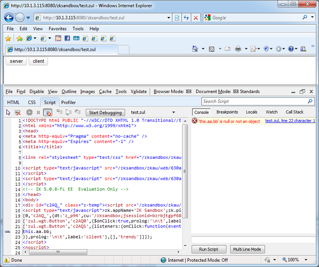Switch to the Profiler tab
319x267 pixels.
pyautogui.click(x=69, y=102)
